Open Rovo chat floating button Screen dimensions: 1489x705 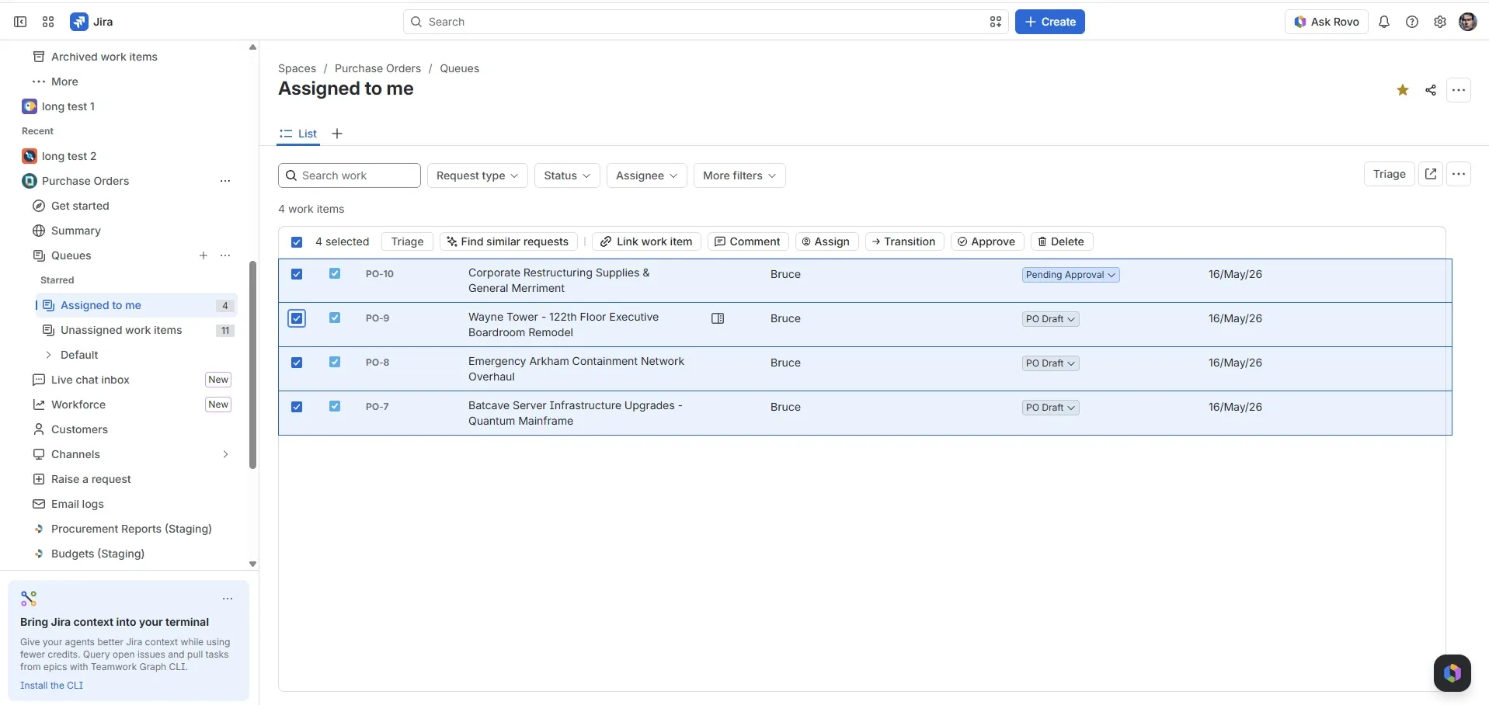(x=1452, y=672)
